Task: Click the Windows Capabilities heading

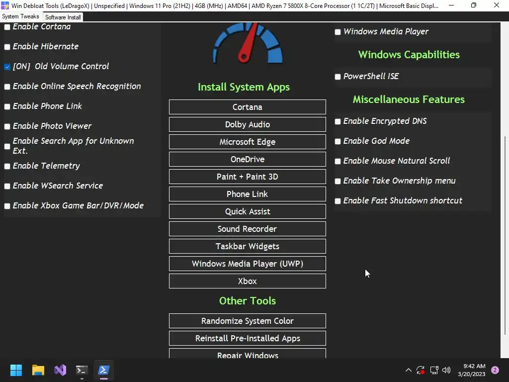Action: point(409,55)
